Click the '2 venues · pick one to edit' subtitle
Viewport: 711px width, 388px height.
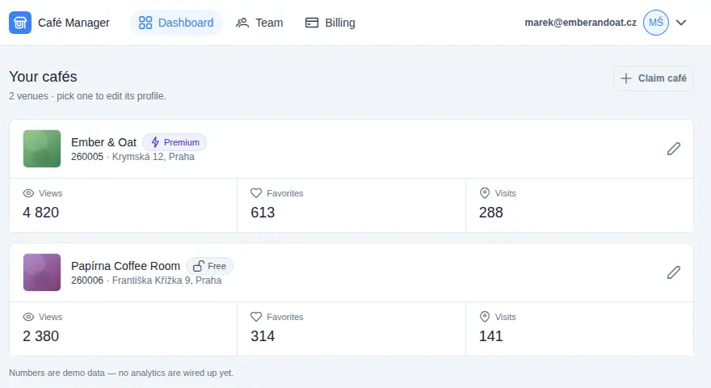87,96
